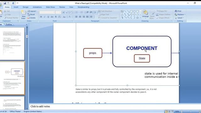
Task: Open the Select dropdown in Editing
Action: (179, 18)
